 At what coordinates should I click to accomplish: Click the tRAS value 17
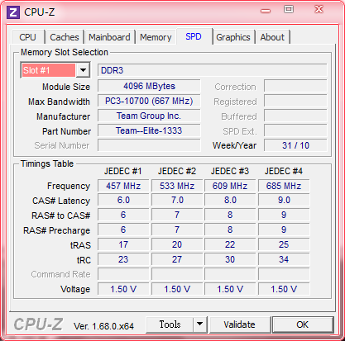click(123, 244)
